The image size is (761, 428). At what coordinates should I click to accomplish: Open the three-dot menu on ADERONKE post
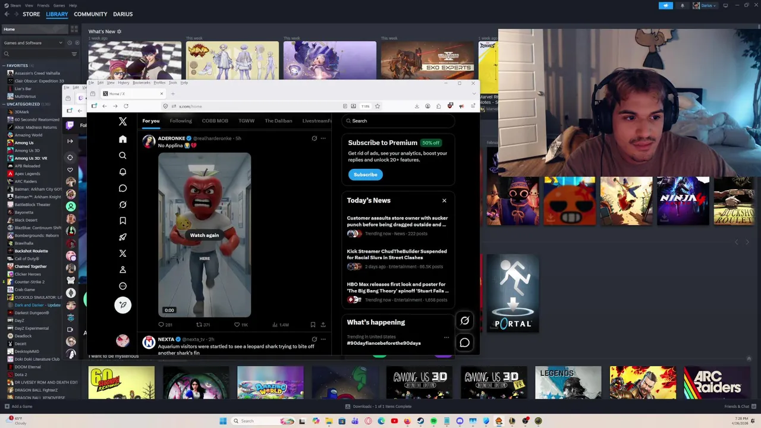323,139
